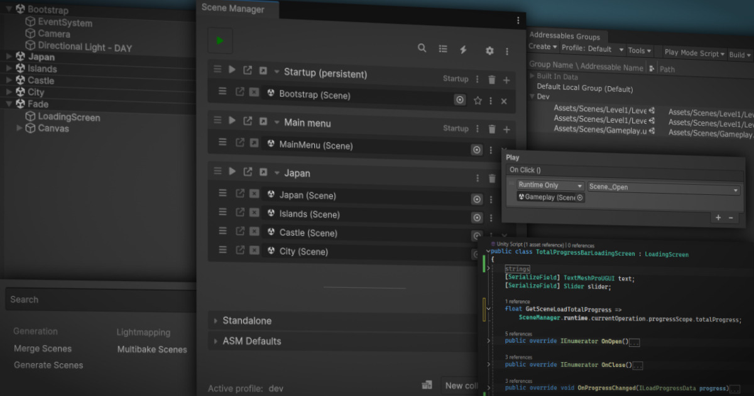Switch to the Addressables Groups tab
Screen dimensions: 754x396
click(x=565, y=36)
